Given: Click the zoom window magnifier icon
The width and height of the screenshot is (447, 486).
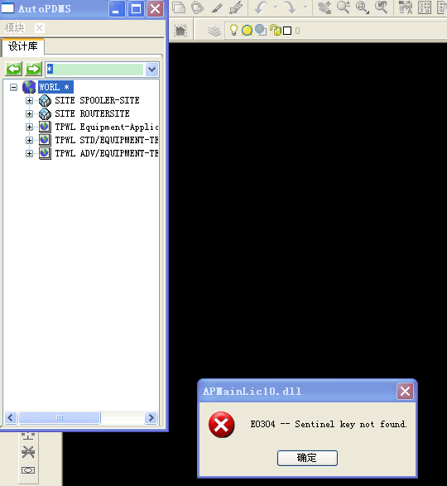Looking at the screenshot, I should click(363, 7).
